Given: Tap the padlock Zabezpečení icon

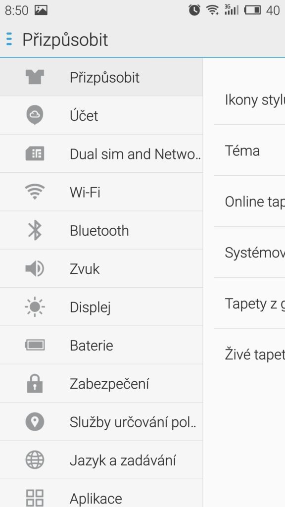Looking at the screenshot, I should pyautogui.click(x=35, y=383).
